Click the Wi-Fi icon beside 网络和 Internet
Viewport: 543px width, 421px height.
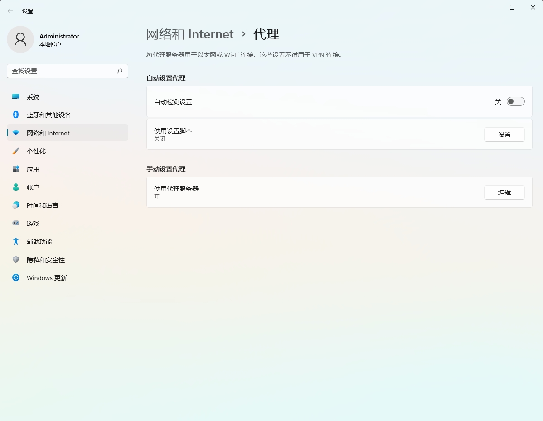coord(16,133)
